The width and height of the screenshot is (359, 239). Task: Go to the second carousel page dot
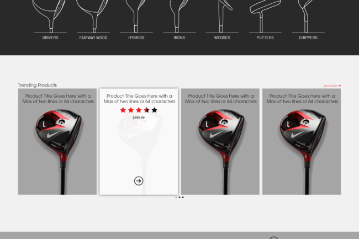(x=179, y=197)
